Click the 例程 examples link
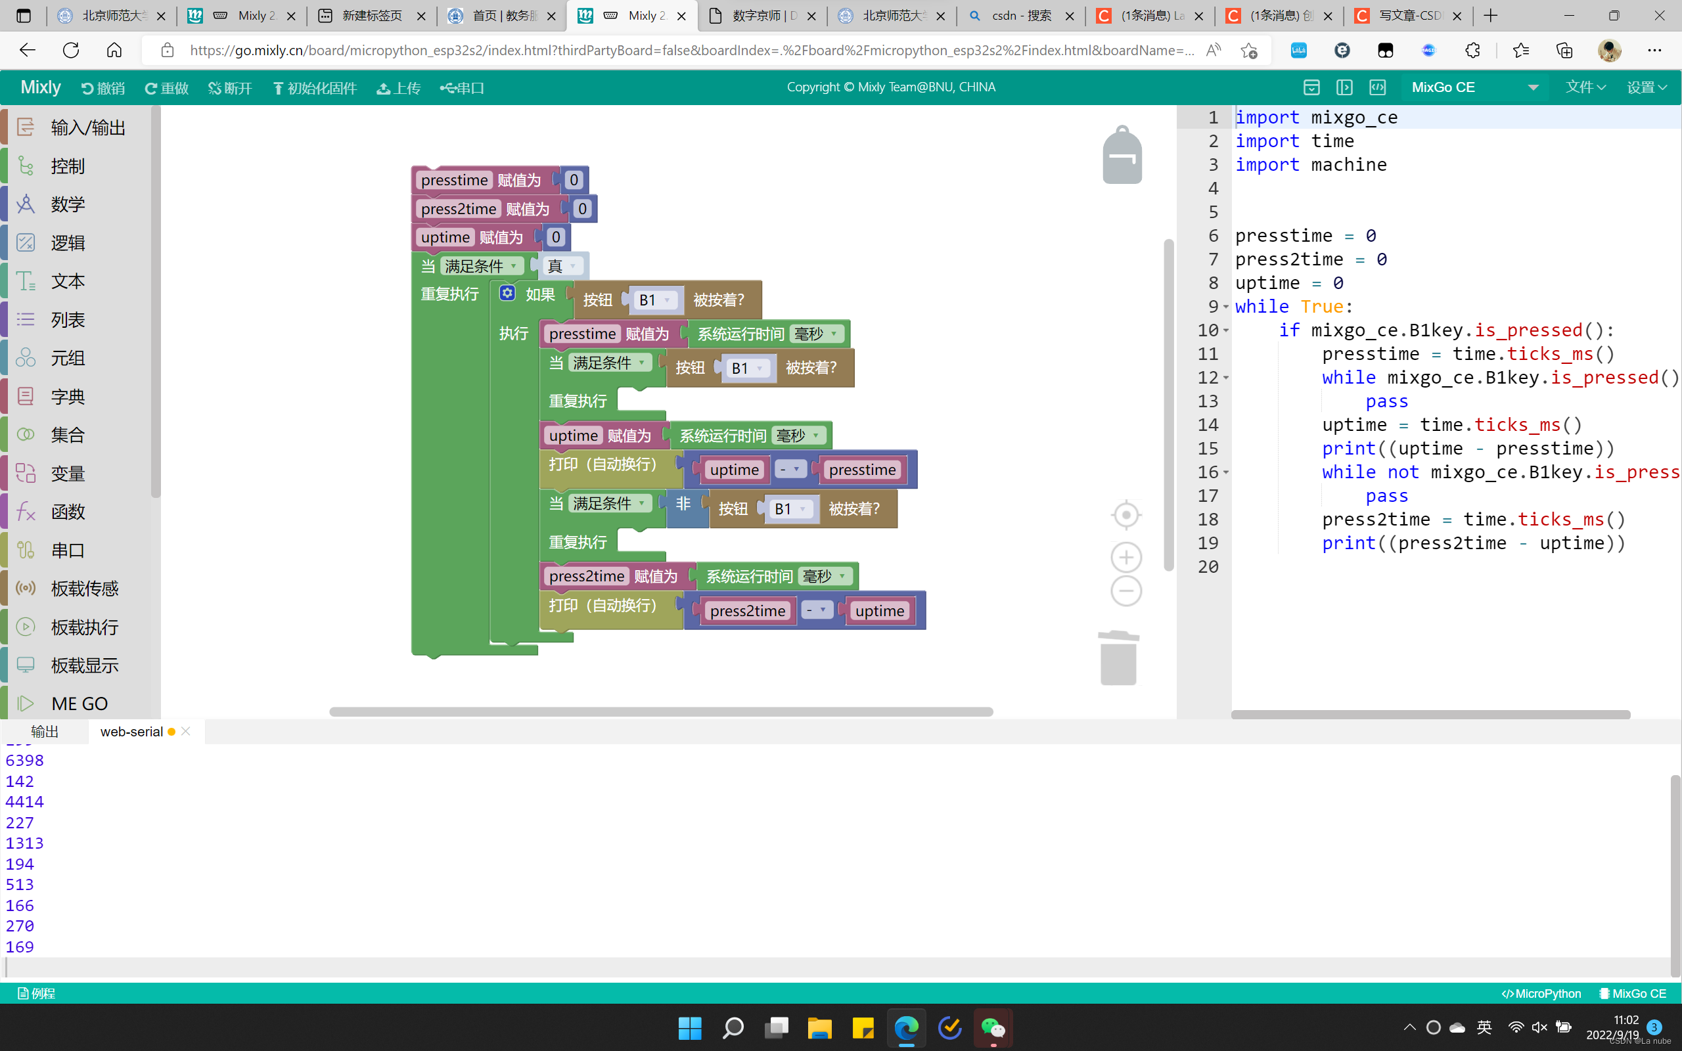Screen dimensions: 1682x1051 click(37, 993)
